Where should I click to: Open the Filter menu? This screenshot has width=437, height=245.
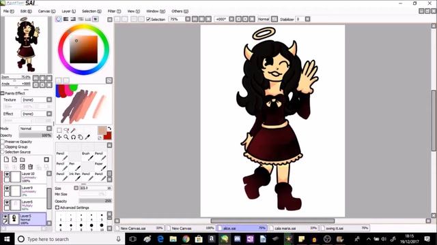(x=114, y=11)
